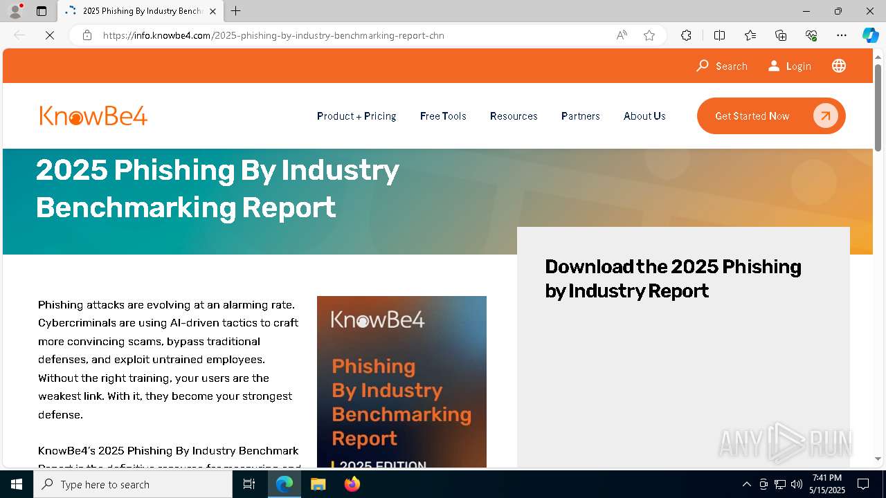Click the arrow circle in Get Started Now
This screenshot has width=886, height=498.
click(x=825, y=116)
